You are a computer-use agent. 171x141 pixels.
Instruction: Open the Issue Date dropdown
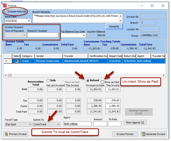coord(29,21)
